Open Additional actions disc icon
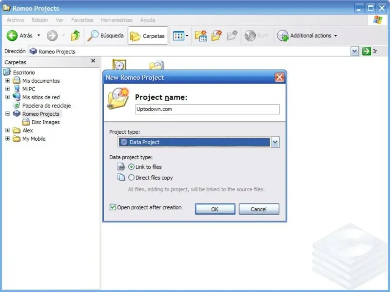This screenshot has width=390, height=292. click(283, 36)
